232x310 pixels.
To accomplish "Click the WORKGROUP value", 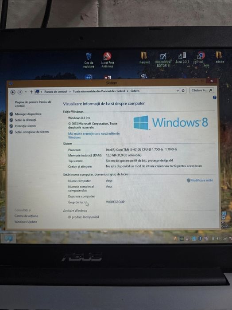I will pos(115,202).
